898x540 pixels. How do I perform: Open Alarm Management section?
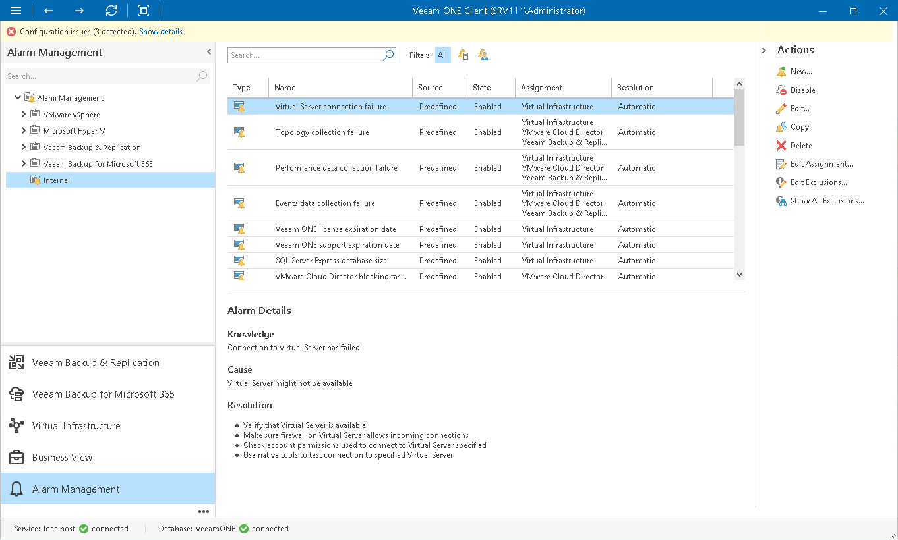pos(107,489)
